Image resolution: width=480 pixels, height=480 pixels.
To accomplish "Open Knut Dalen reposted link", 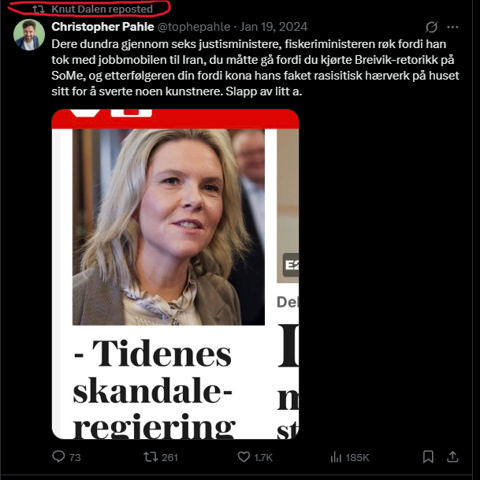I will (x=102, y=9).
